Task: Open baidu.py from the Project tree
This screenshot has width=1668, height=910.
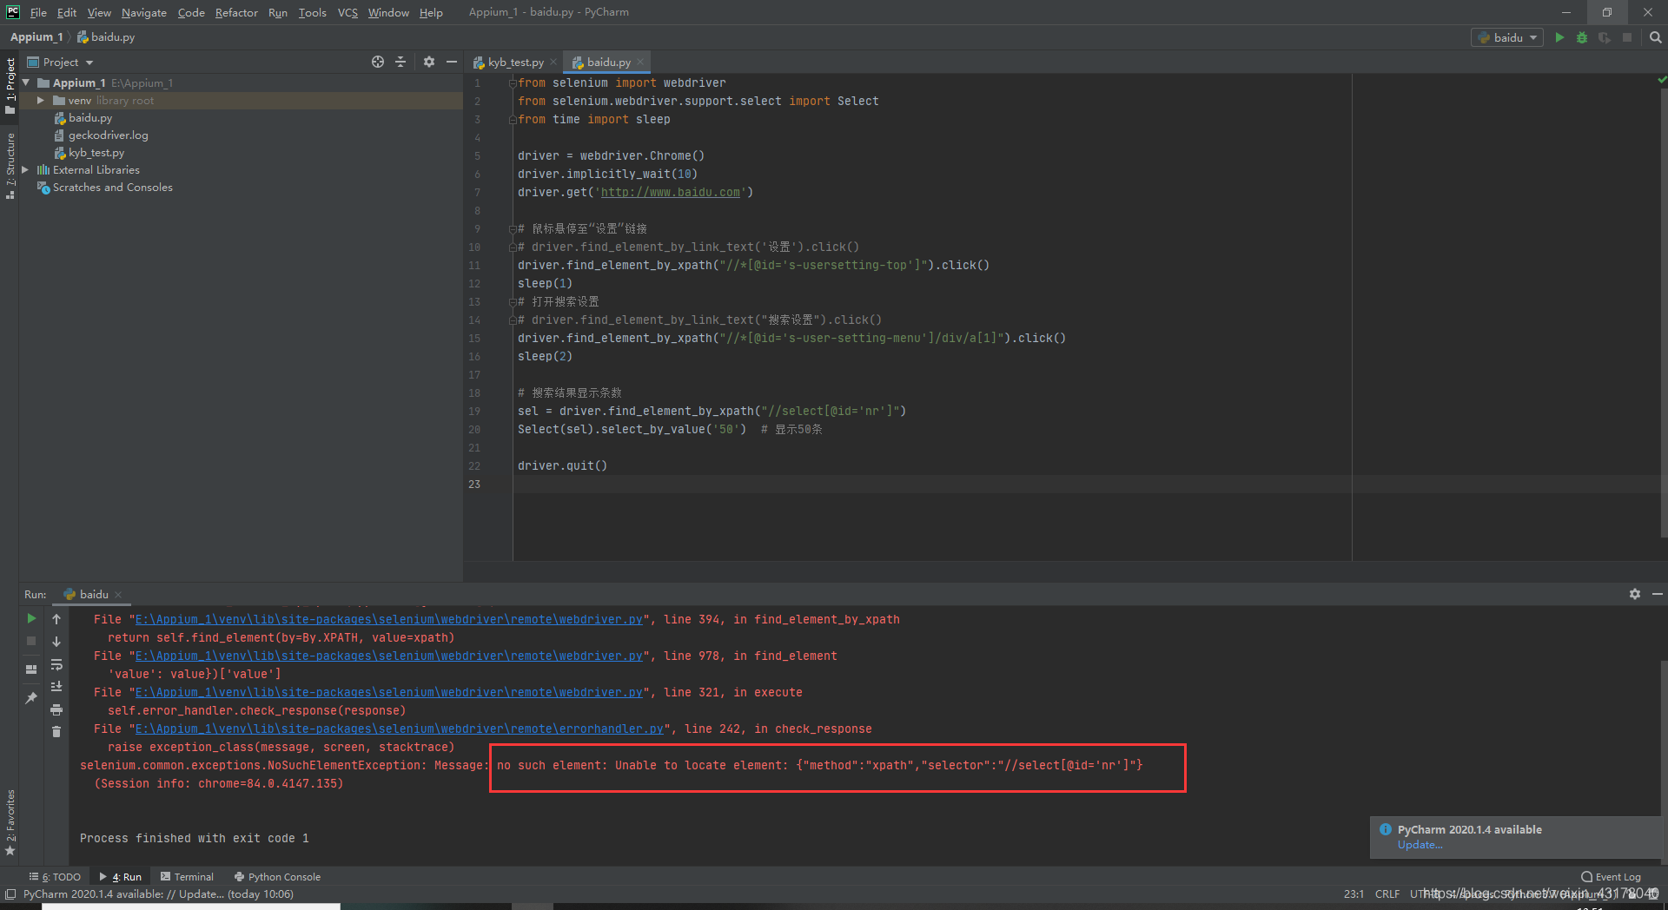Action: tap(89, 117)
